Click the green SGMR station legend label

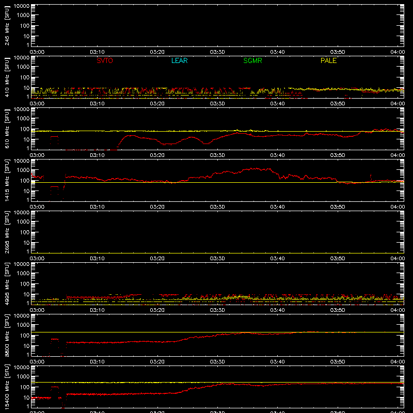point(252,60)
